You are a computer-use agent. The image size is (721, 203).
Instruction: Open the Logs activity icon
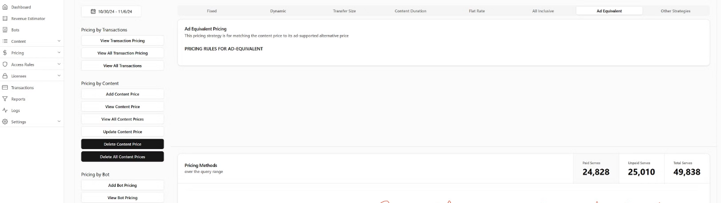5,110
